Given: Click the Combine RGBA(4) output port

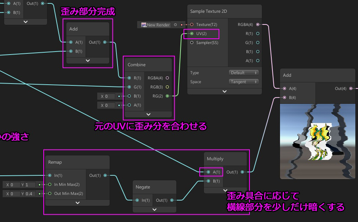Looking at the screenshot, I should [x=167, y=78].
